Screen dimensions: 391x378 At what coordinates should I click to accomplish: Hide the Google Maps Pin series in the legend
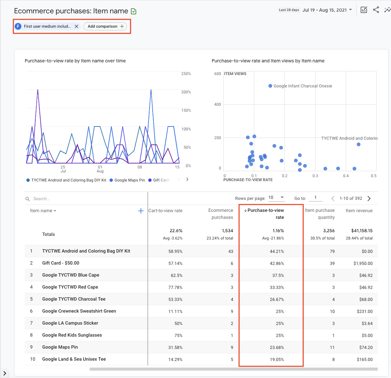(130, 180)
